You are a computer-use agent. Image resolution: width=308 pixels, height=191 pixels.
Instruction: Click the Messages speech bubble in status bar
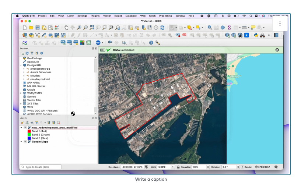(276, 167)
